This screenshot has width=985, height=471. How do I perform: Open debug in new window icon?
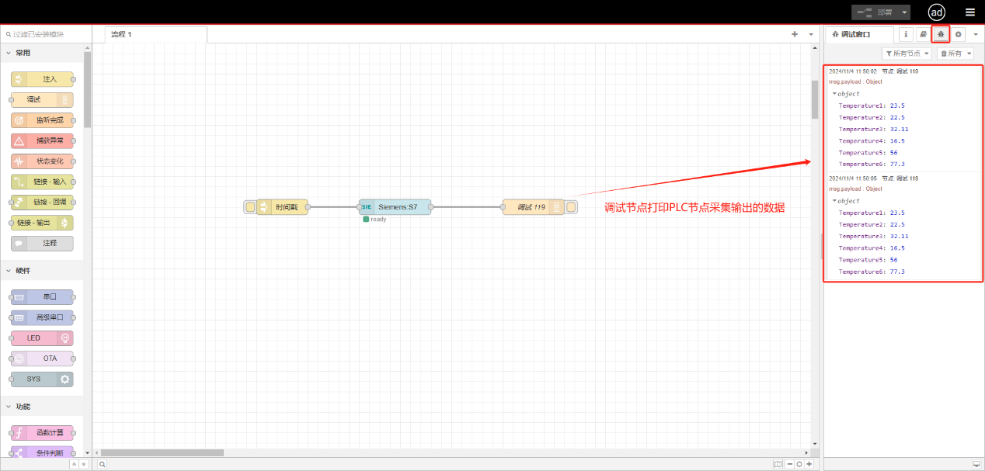click(976, 464)
